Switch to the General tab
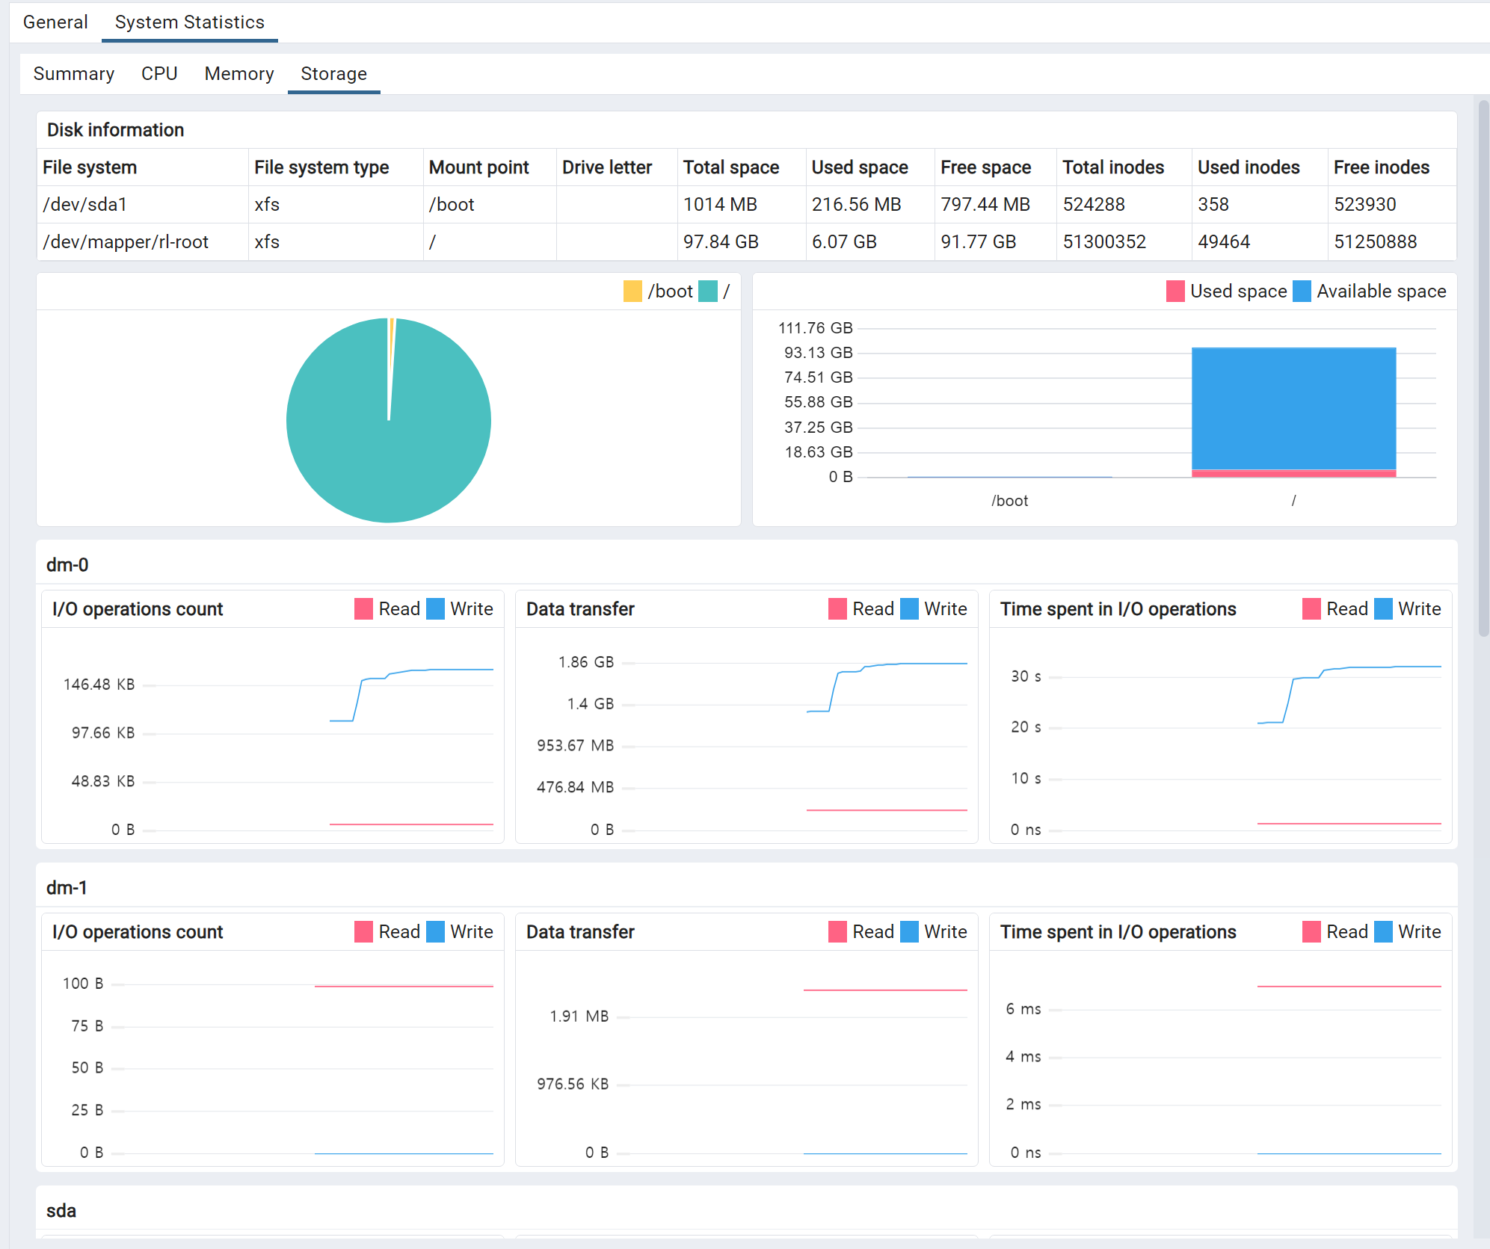 55,22
